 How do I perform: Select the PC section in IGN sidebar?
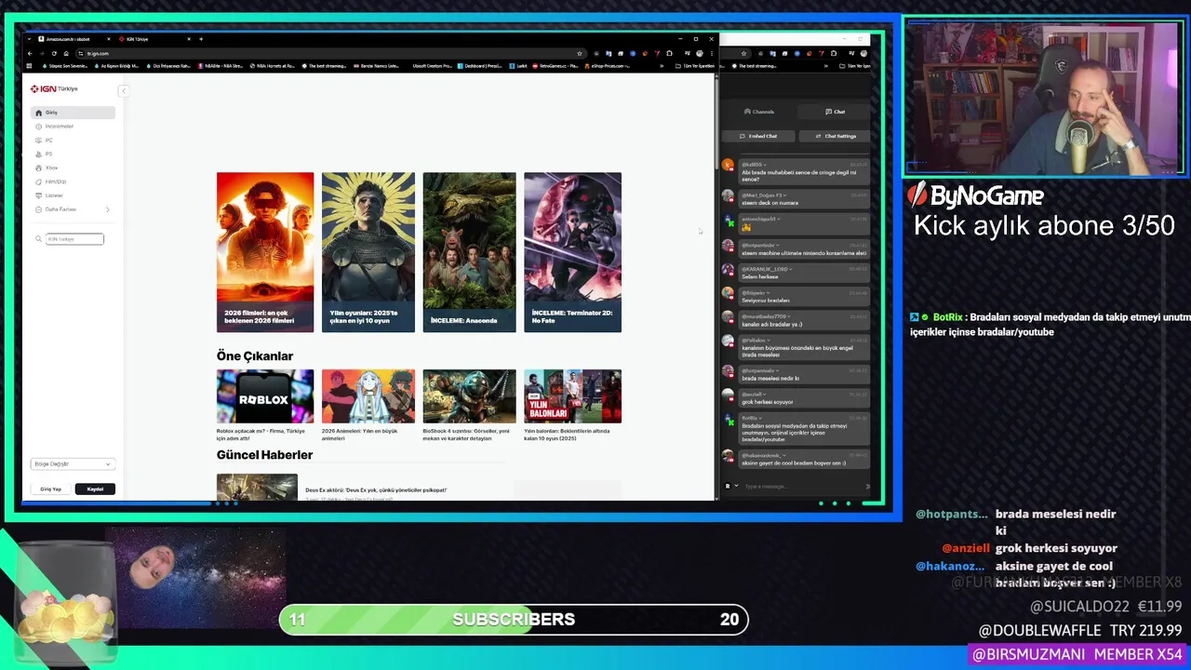[x=73, y=141]
